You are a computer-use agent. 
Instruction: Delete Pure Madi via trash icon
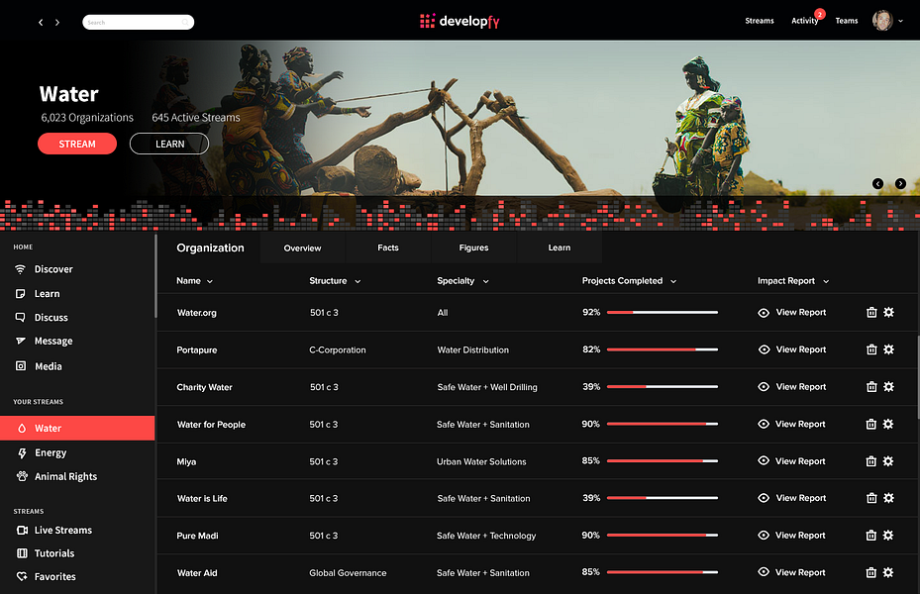point(870,536)
